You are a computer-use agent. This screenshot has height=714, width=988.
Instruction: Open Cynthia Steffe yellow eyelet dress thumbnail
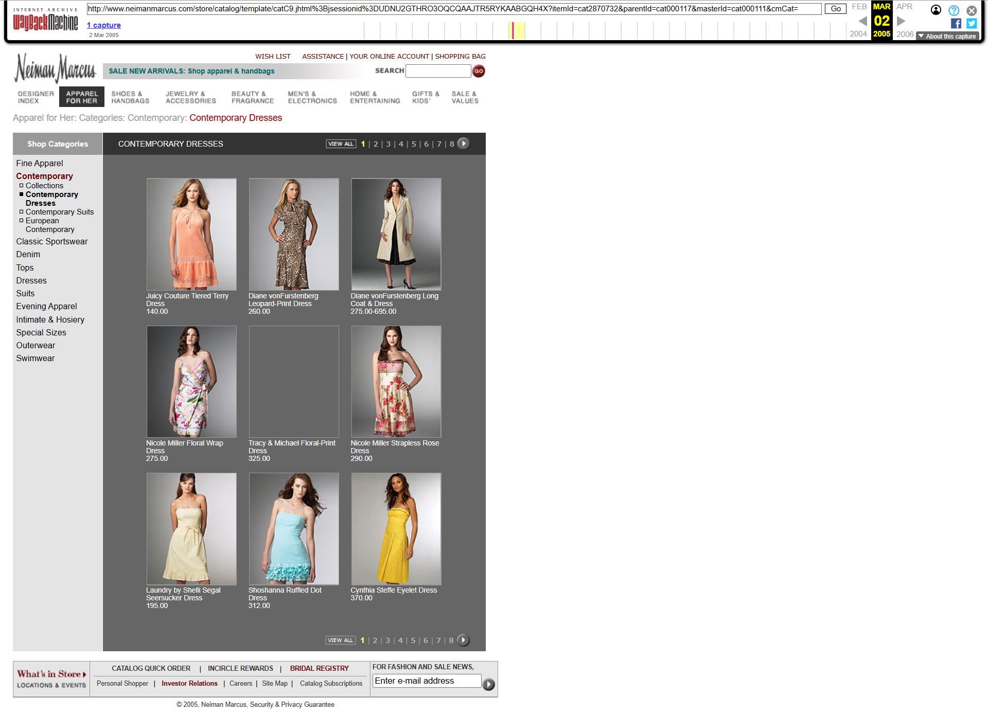396,529
